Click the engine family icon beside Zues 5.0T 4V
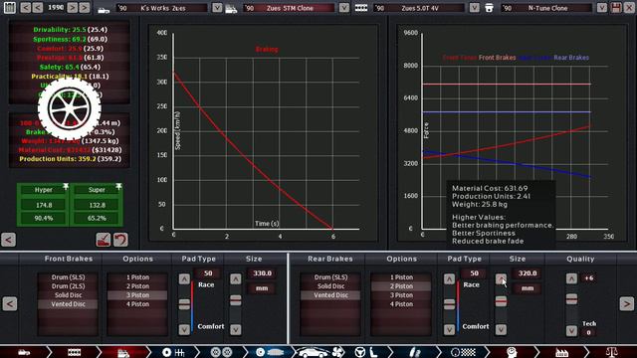The width and height of the screenshot is (637, 358). click(x=360, y=8)
